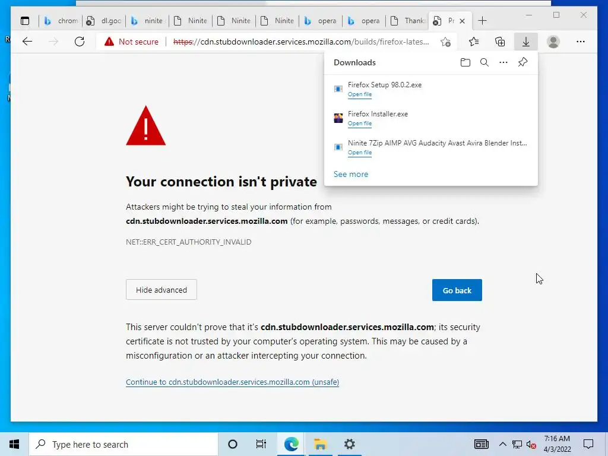Screen dimensions: 608x456
Task: Continue to cdn.stubdownloader.services.mozilla.com (unsafe) link
Action: click(232, 382)
